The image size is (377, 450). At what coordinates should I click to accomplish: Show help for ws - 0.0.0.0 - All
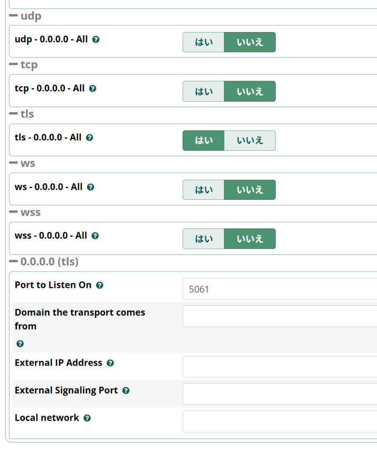[x=90, y=188]
